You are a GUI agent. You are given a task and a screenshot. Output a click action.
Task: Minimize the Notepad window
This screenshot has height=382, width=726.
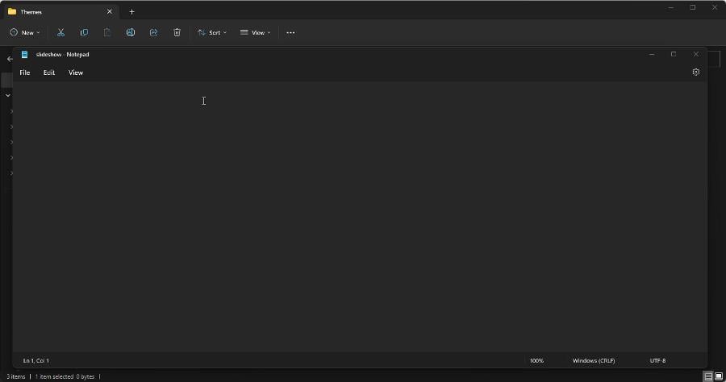click(652, 55)
